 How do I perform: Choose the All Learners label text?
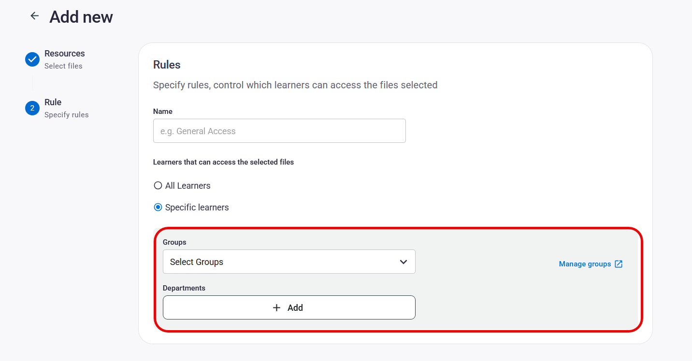coord(188,186)
